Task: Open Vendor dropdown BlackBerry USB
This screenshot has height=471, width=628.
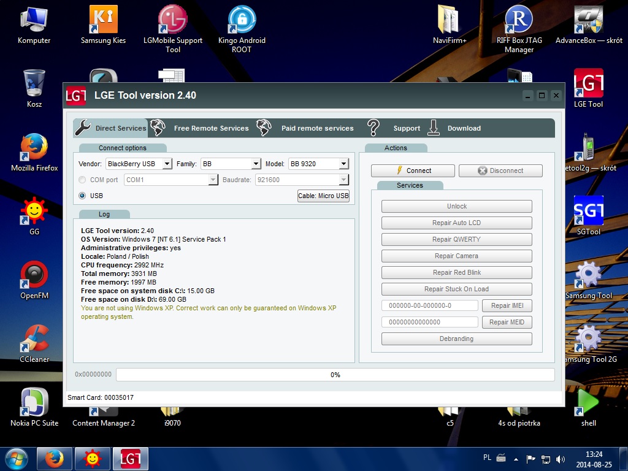Action: click(x=139, y=164)
